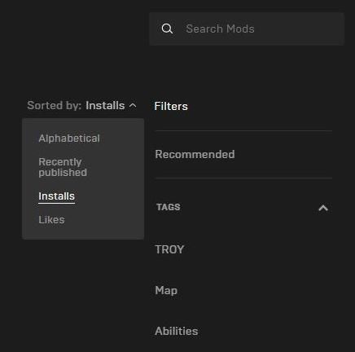Filter mods by the Abilities tag
The width and height of the screenshot is (355, 352).
tap(177, 331)
